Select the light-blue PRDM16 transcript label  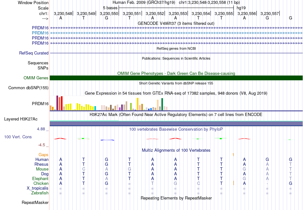(x=40, y=33)
